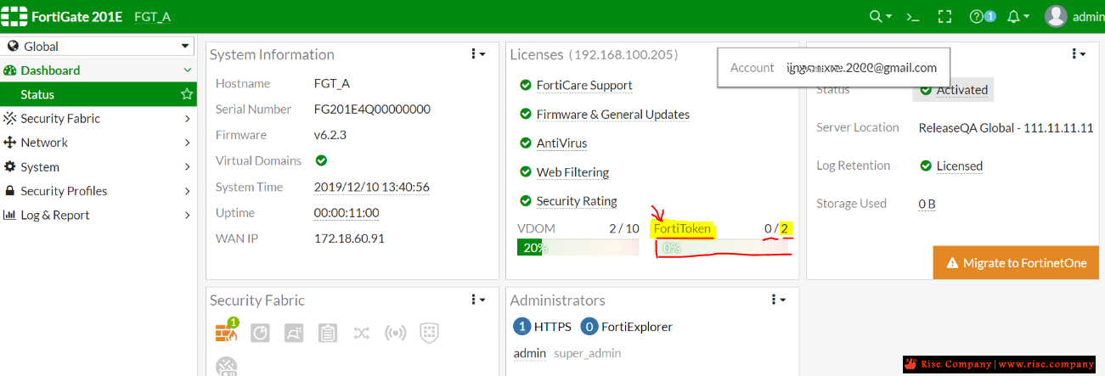The height and width of the screenshot is (376, 1105).
Task: Click the hostname value FGT_A
Action: 332,83
